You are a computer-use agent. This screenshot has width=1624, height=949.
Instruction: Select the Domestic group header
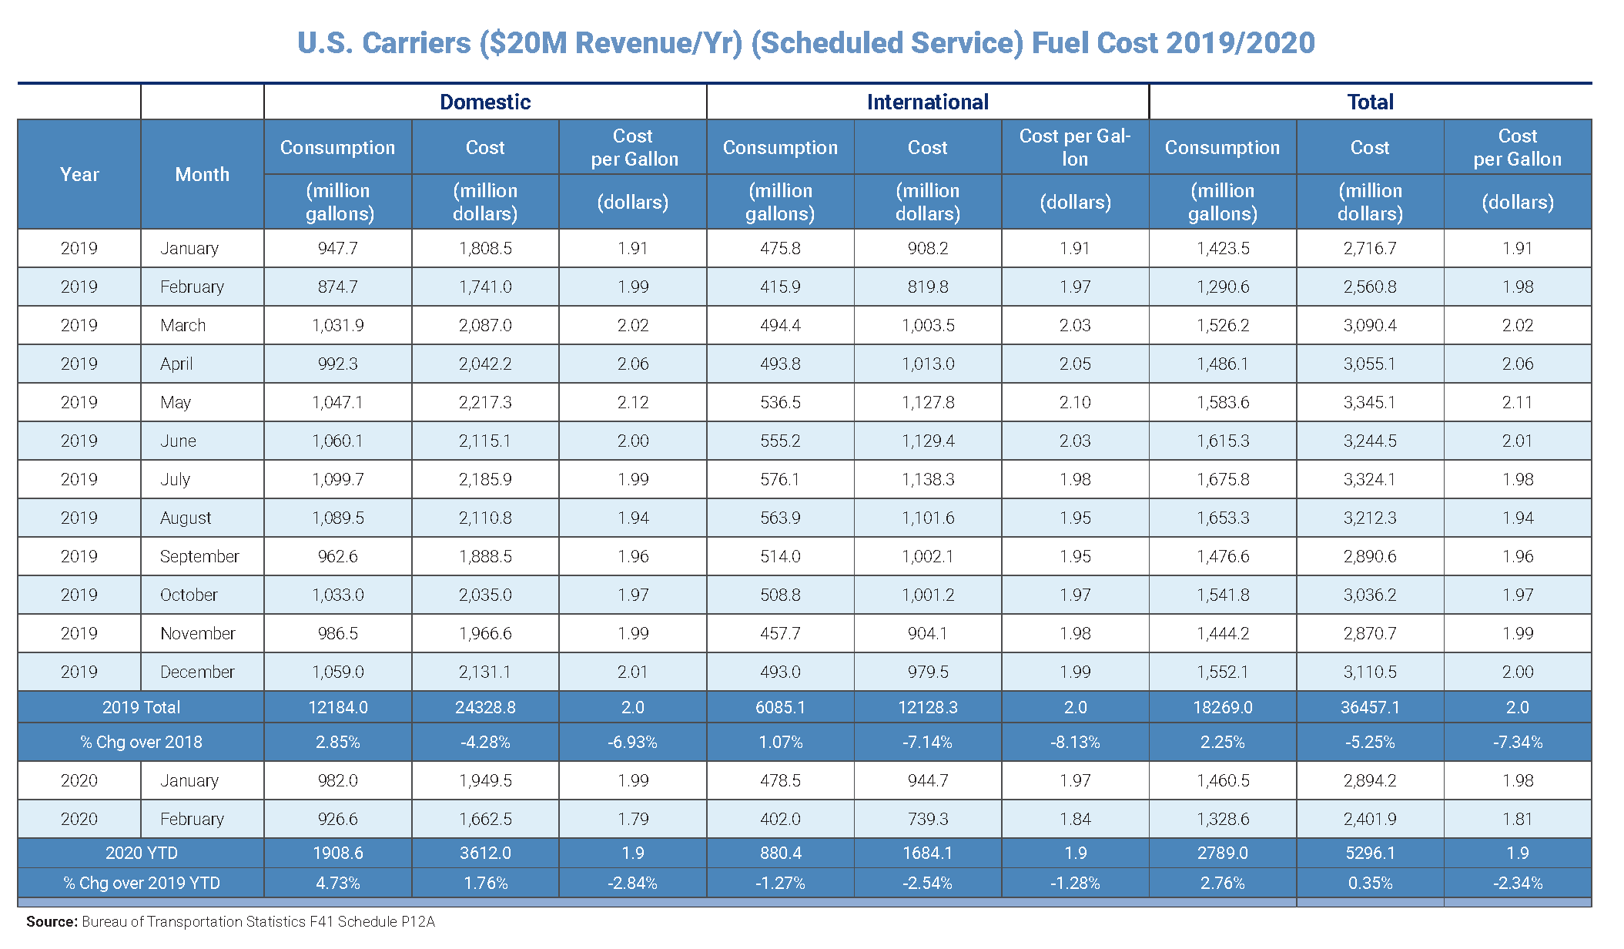485,102
